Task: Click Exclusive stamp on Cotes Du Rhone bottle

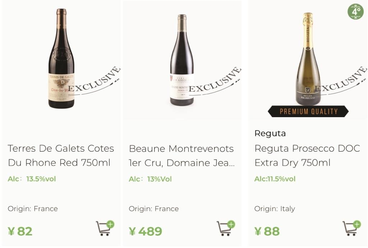Action: tap(95, 81)
